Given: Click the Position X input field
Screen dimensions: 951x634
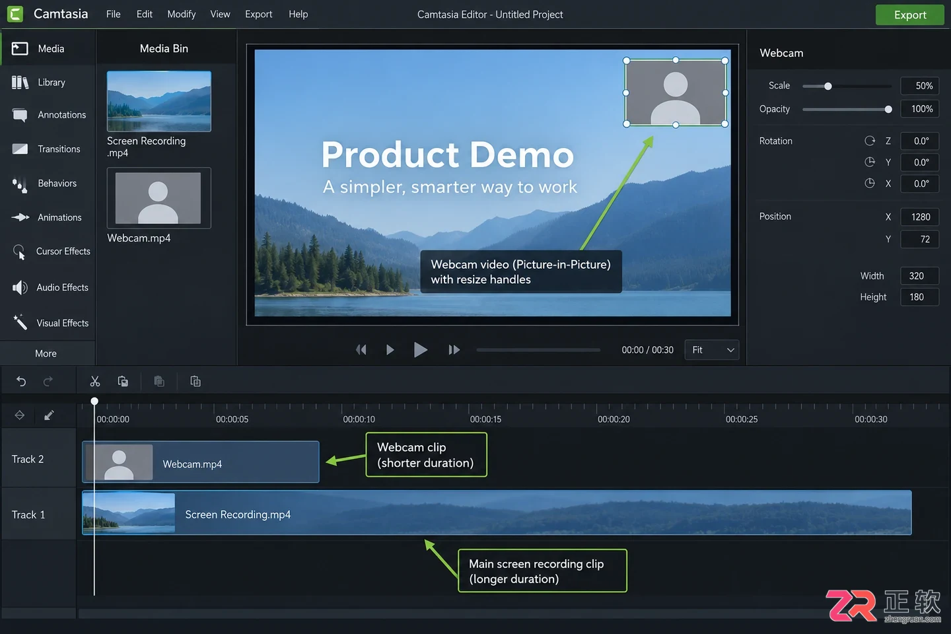Looking at the screenshot, I should point(919,217).
